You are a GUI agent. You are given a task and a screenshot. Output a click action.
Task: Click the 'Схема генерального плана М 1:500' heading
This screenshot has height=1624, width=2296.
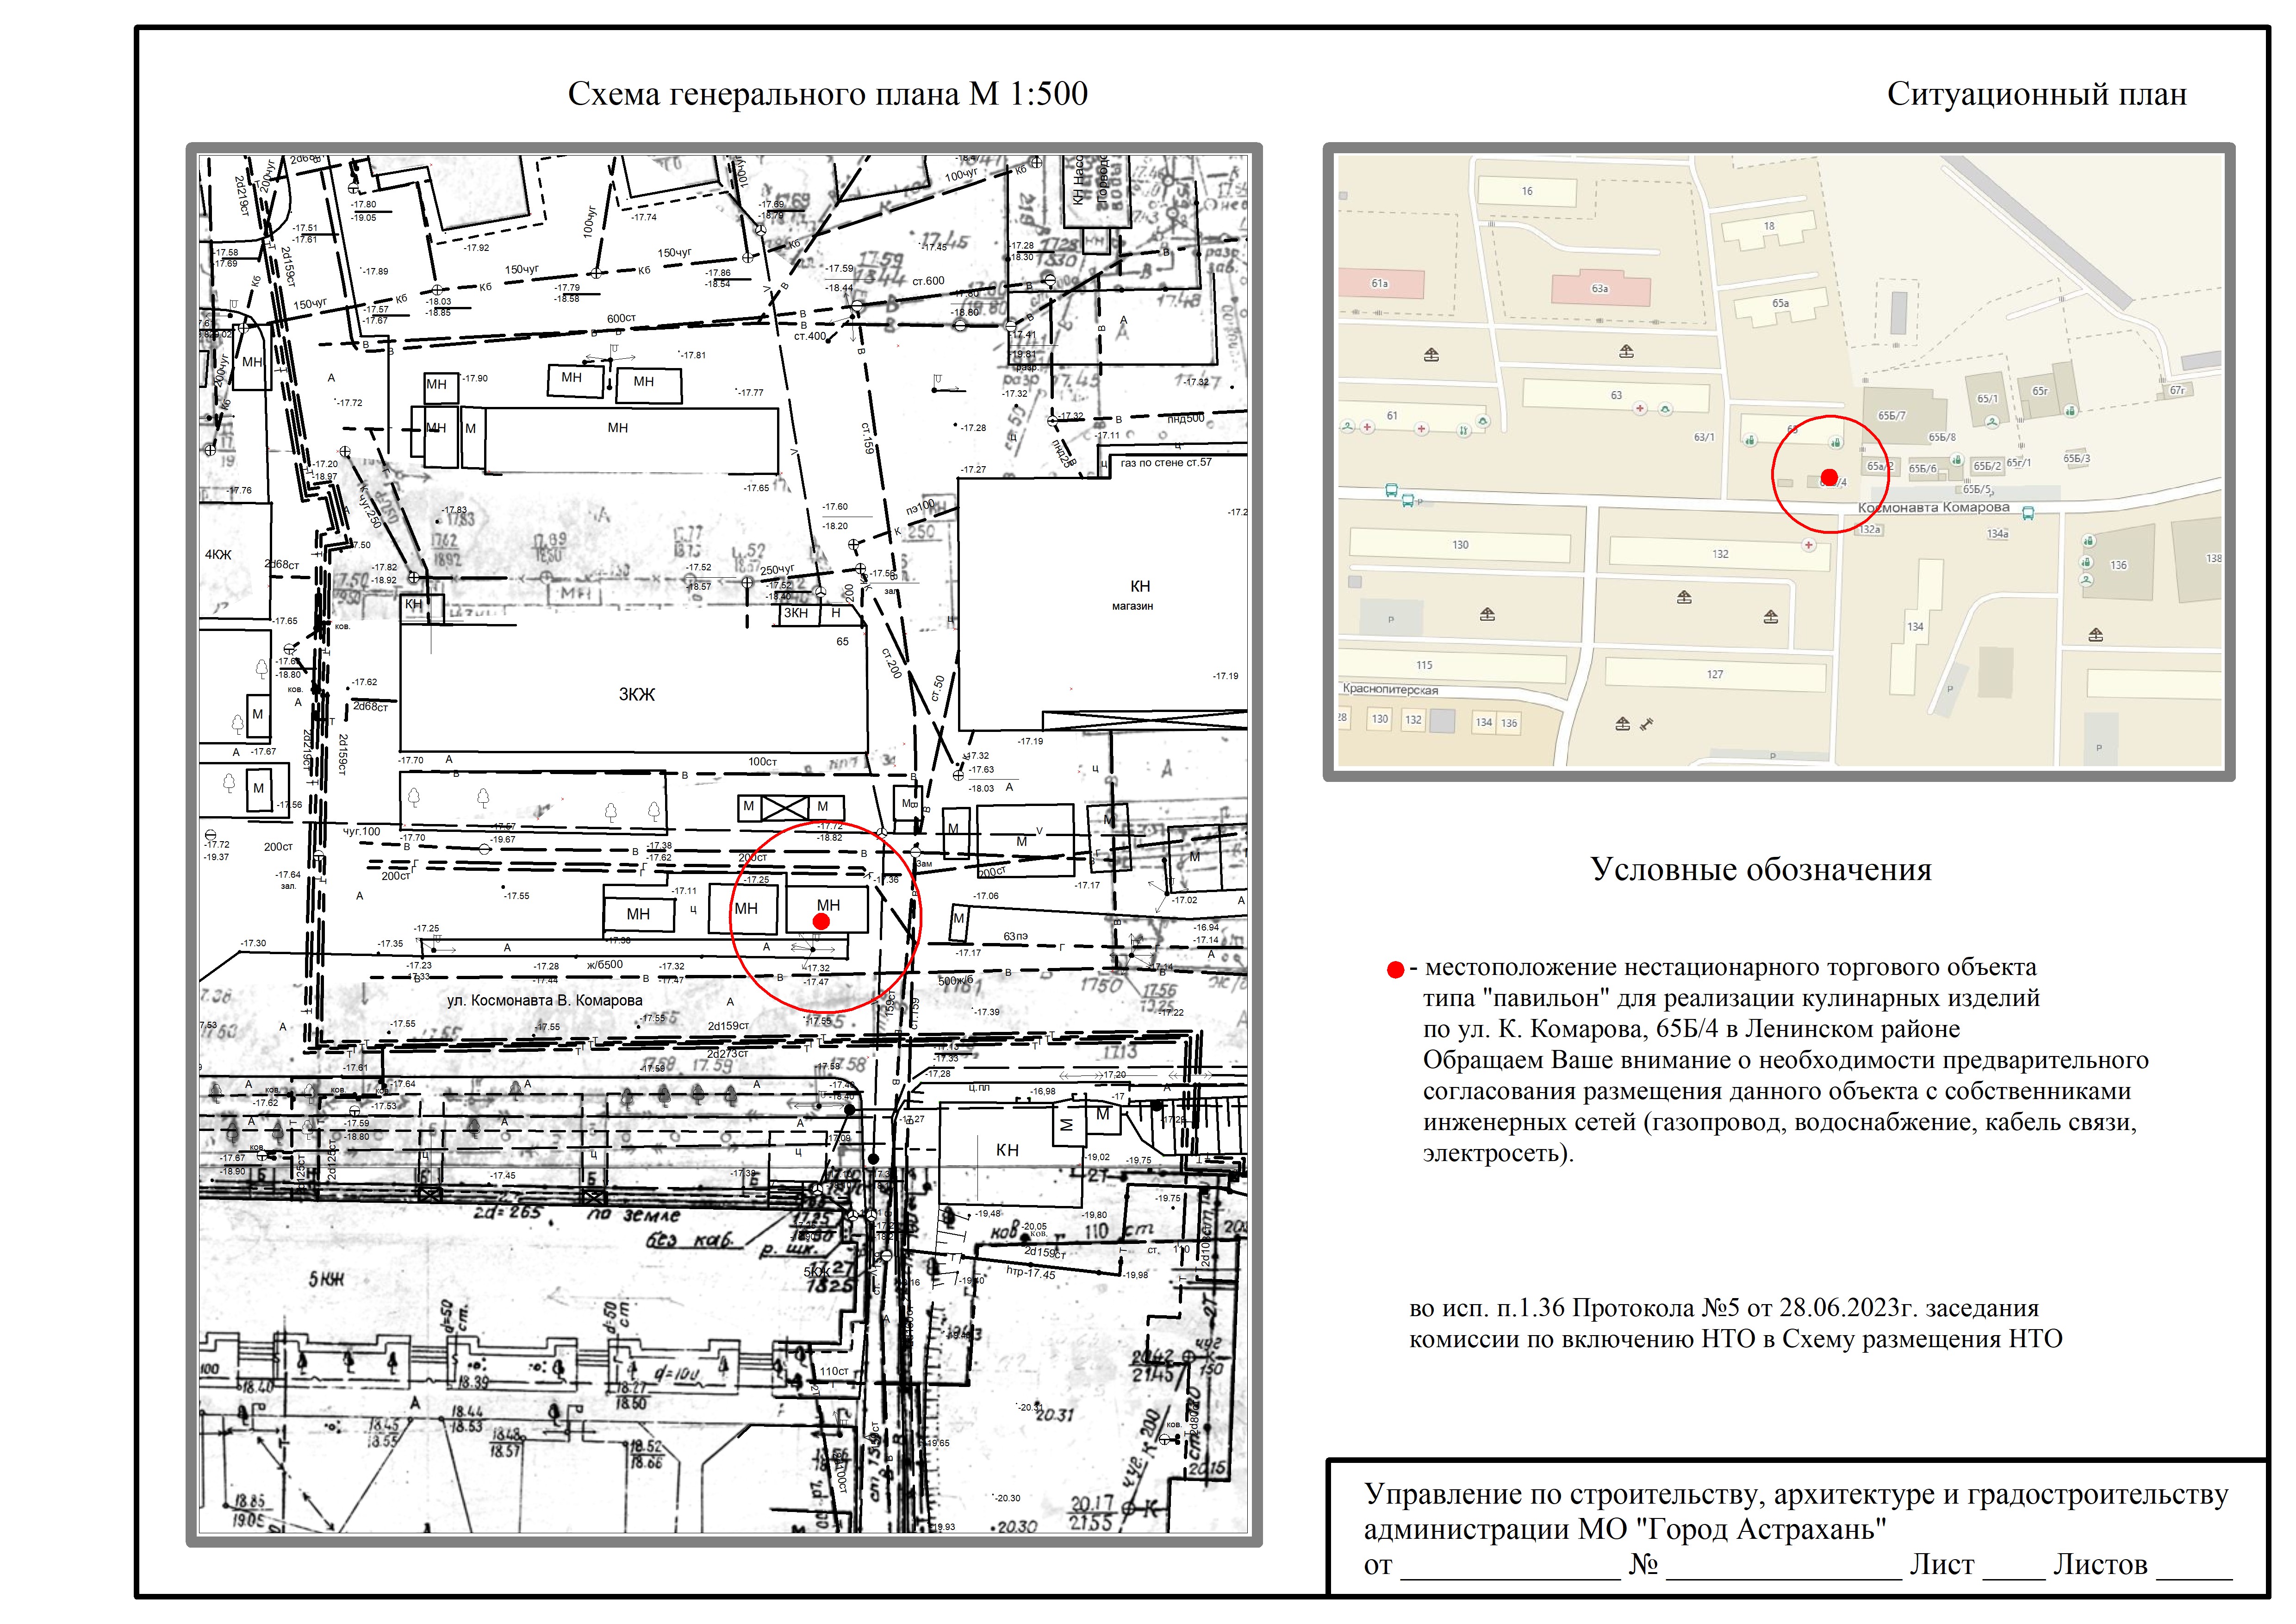pyautogui.click(x=827, y=94)
